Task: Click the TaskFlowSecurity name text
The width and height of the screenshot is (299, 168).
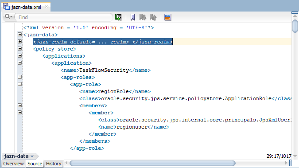Action: pos(104,70)
